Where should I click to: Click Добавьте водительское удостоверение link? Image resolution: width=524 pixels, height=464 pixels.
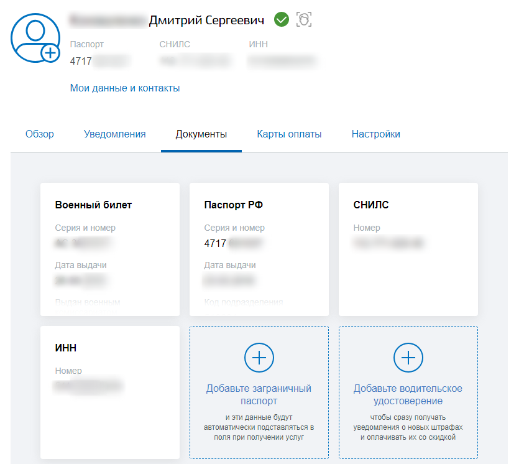(408, 394)
